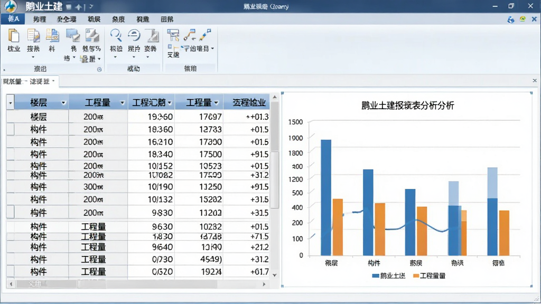Switch to the 团报 ribbon tab
This screenshot has width=541, height=304.
pos(167,20)
